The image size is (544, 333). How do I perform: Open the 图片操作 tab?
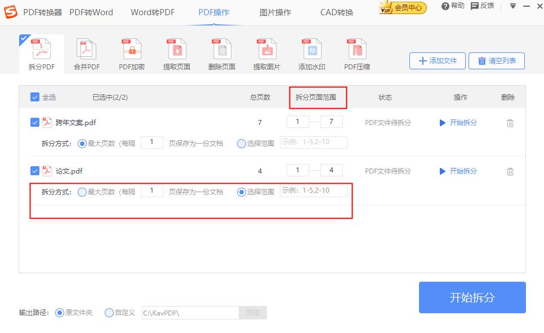[x=274, y=12]
